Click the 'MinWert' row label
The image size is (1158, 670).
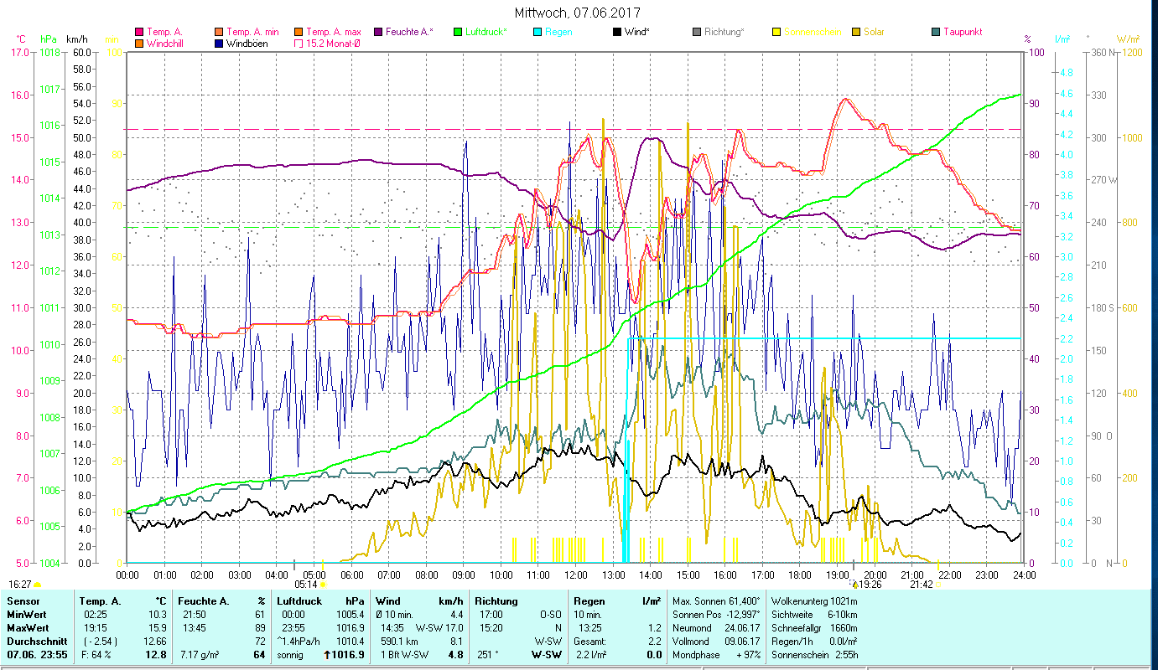point(25,615)
